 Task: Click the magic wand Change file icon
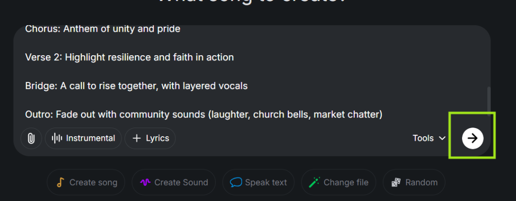coord(315,182)
